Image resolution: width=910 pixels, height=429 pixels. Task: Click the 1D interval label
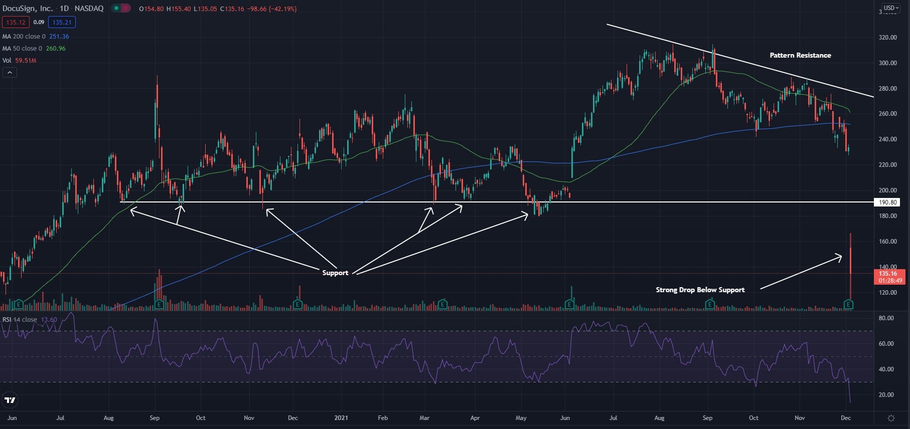pyautogui.click(x=64, y=9)
